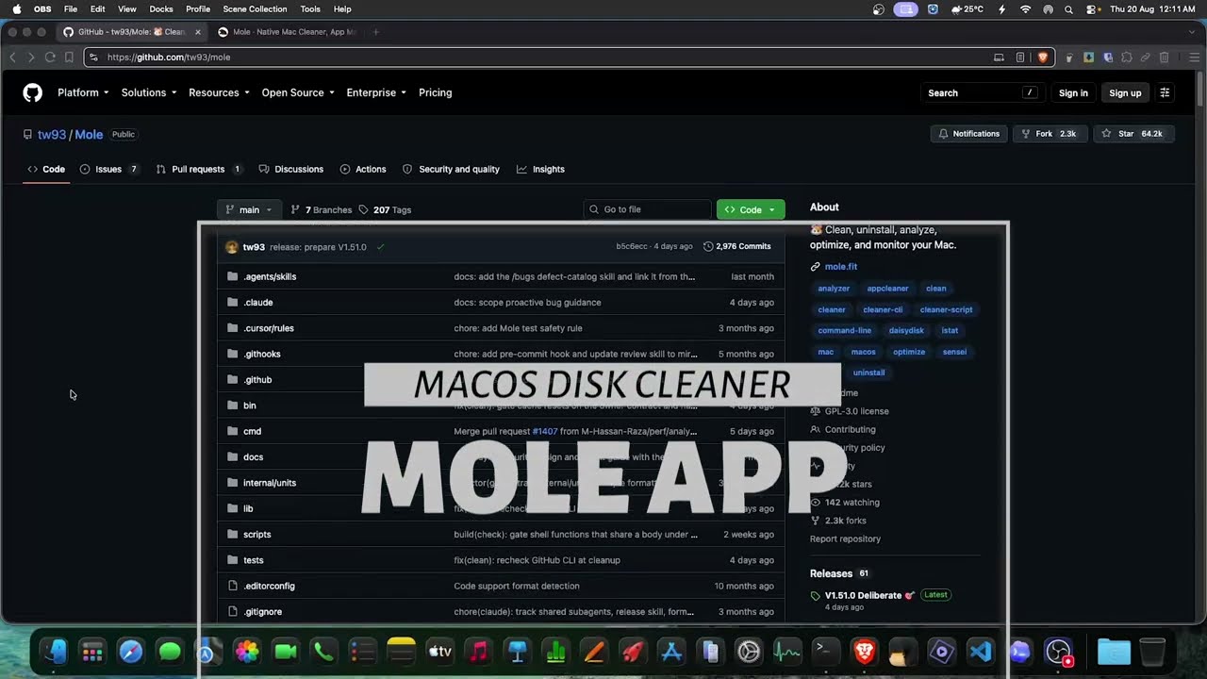Click the GitHub octocat logo
This screenshot has width=1207, height=679.
point(33,92)
